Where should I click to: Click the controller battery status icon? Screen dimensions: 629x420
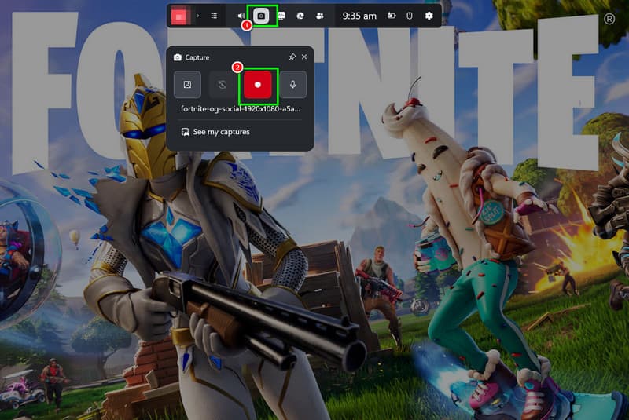coord(392,16)
